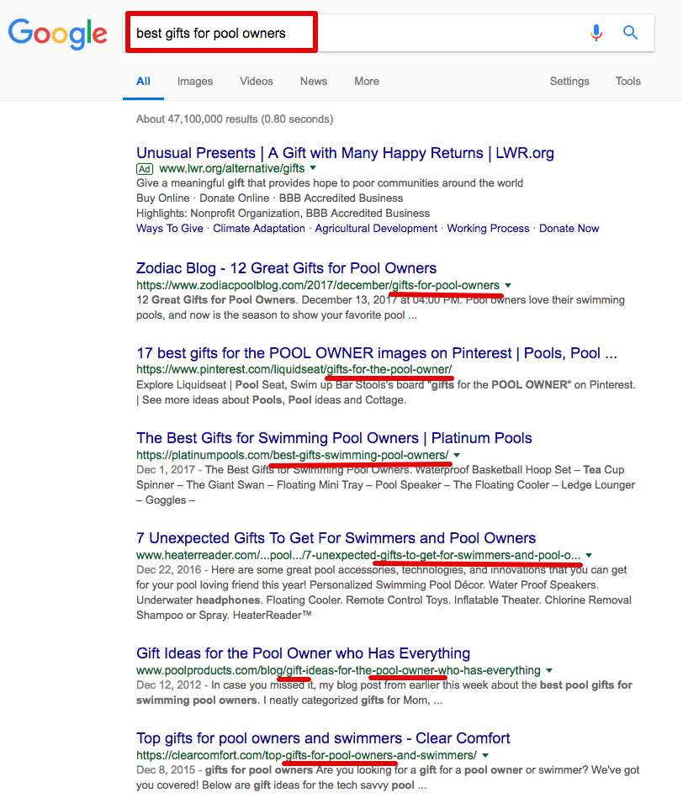Open the Donate Now sitelink
Screen dimensions: 683x798
tap(569, 229)
